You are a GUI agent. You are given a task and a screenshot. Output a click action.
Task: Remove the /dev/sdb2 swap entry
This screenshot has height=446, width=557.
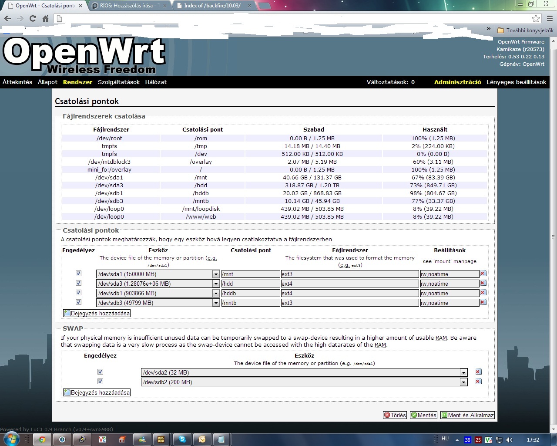478,382
